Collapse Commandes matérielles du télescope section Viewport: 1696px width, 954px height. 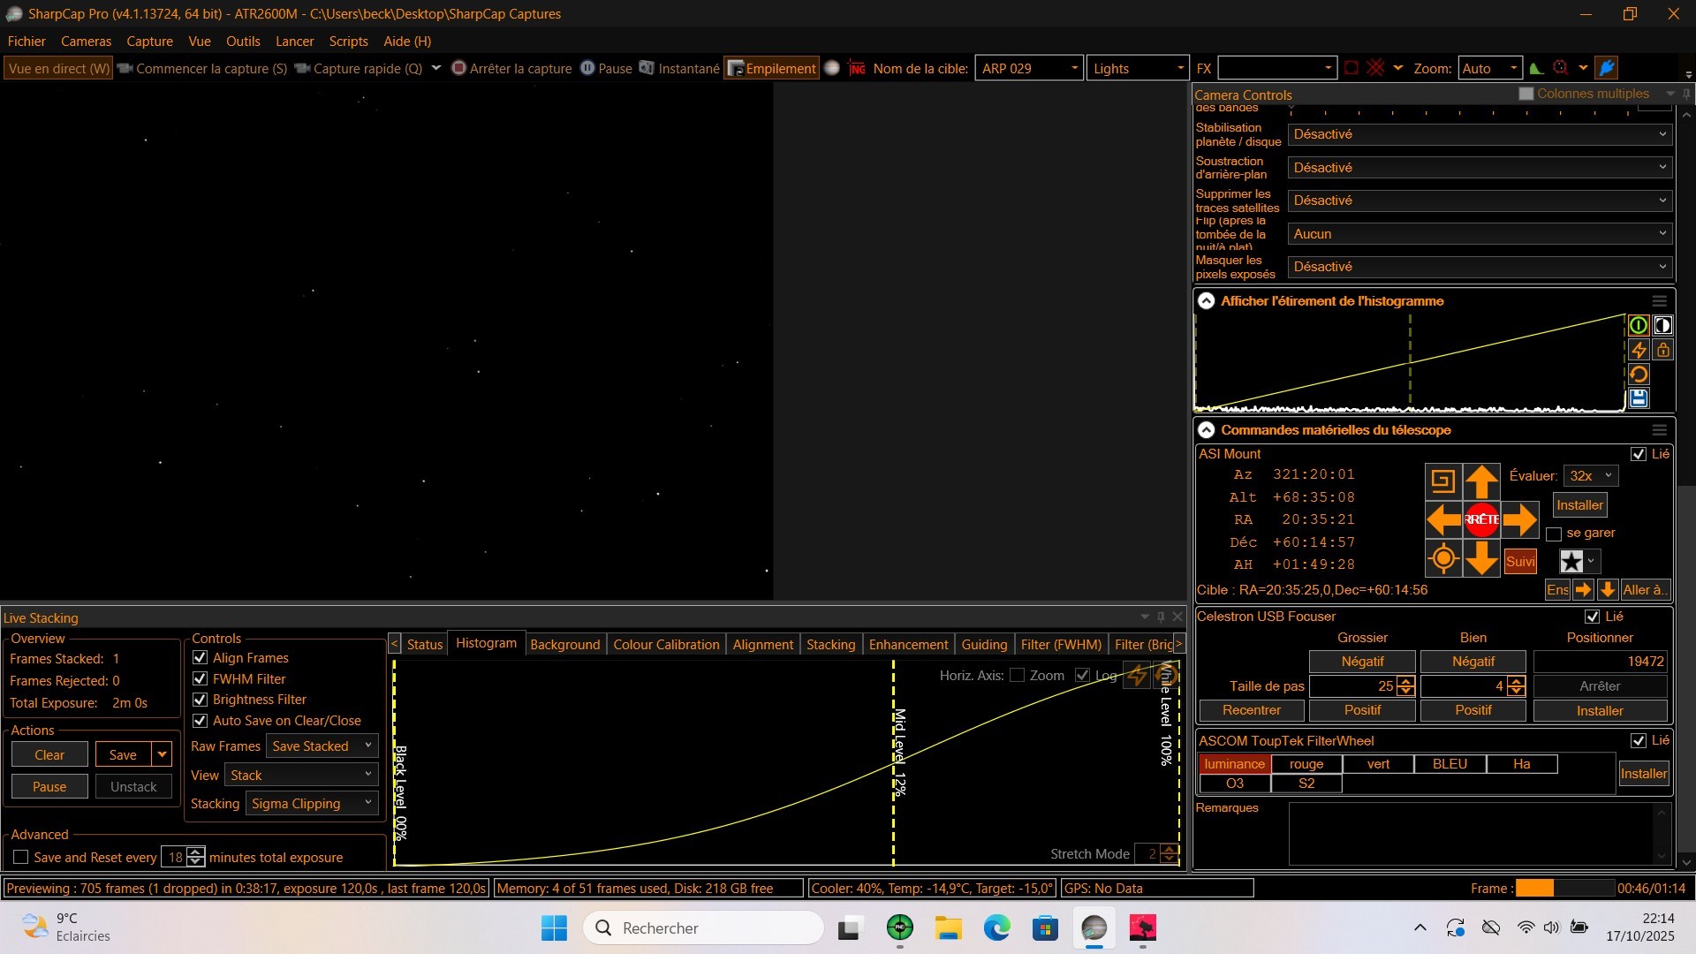coord(1206,430)
